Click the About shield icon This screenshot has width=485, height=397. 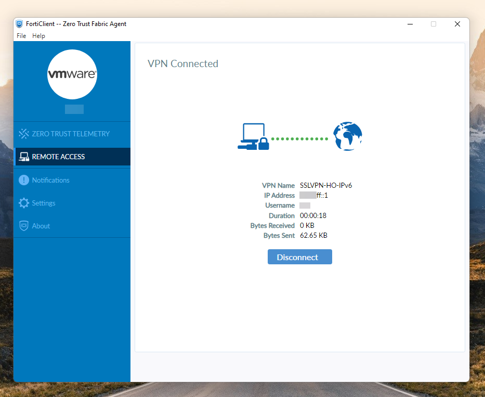[24, 226]
